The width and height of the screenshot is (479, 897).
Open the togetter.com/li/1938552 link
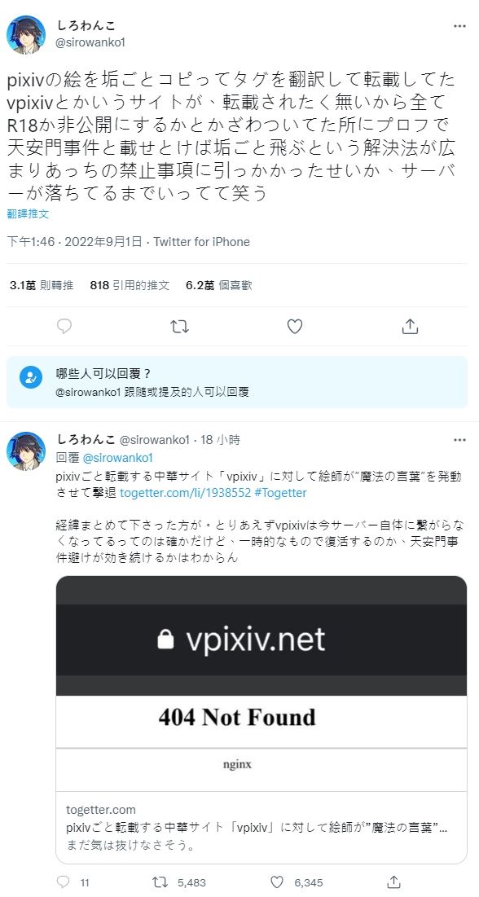pos(186,493)
